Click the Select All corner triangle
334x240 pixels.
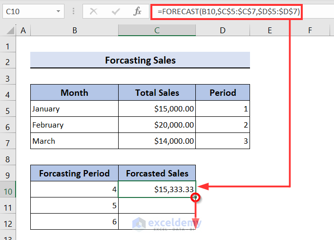[x=8, y=31]
